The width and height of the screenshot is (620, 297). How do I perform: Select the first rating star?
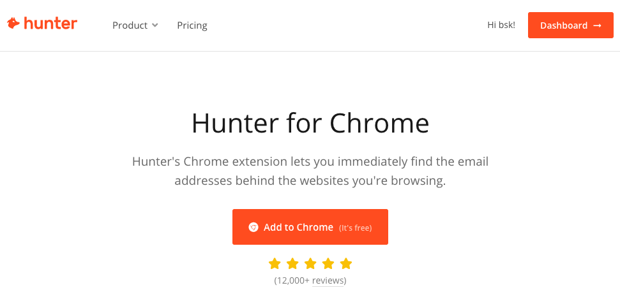point(275,263)
